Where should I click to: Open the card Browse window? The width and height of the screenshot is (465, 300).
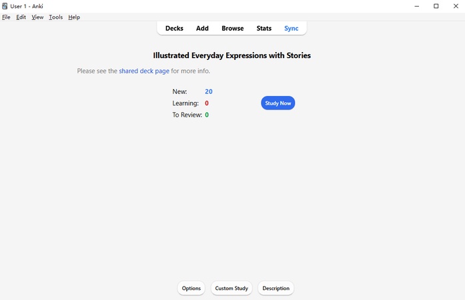tap(232, 29)
